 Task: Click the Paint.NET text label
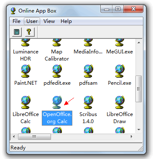point(25,83)
